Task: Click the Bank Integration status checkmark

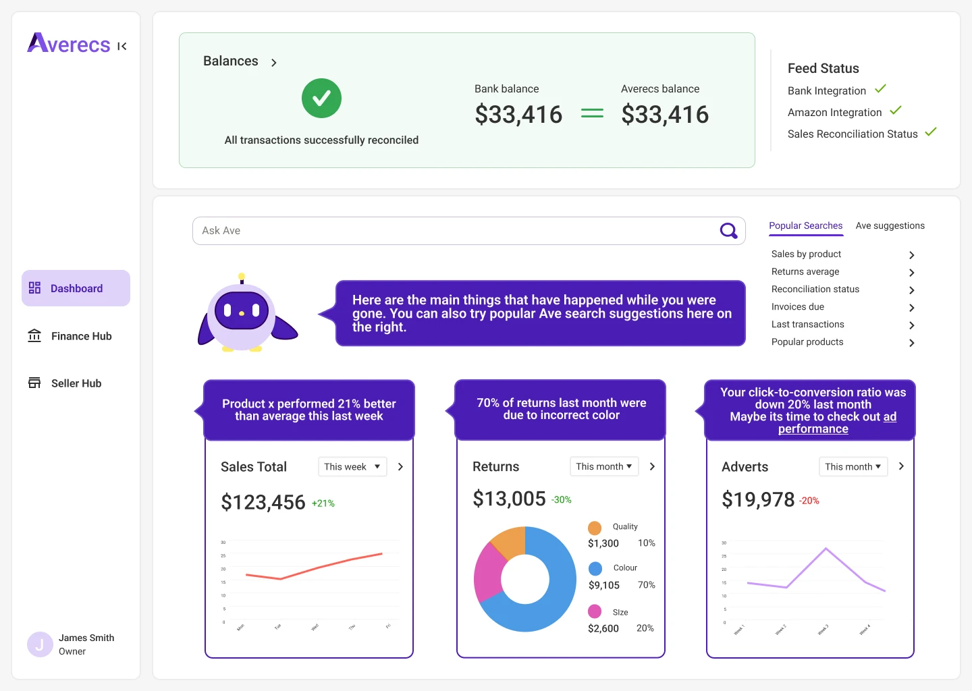Action: 880,89
